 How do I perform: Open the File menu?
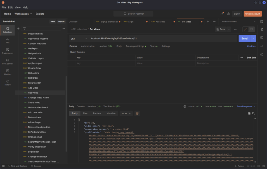4,8
